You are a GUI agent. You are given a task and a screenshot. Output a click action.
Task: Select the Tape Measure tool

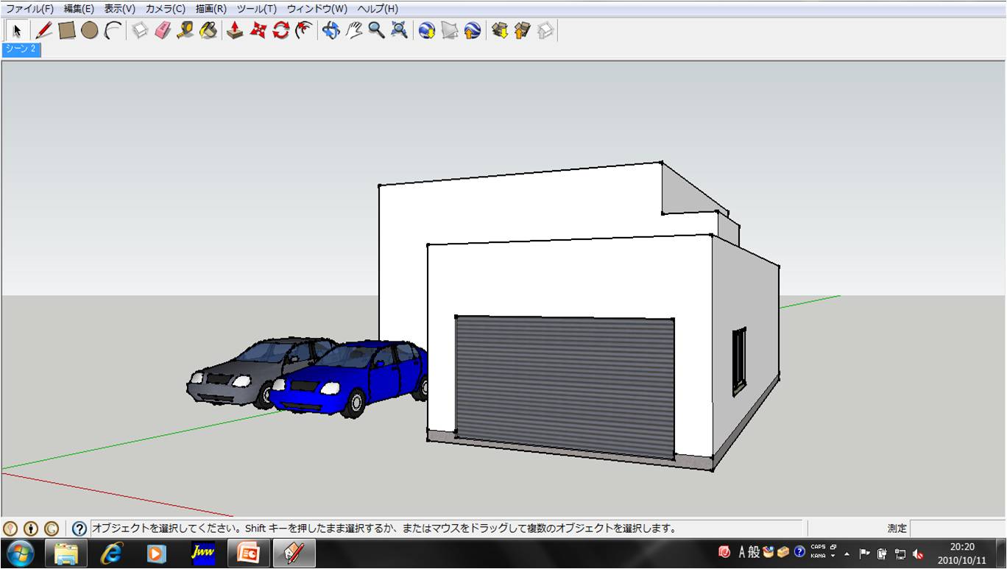(x=185, y=30)
